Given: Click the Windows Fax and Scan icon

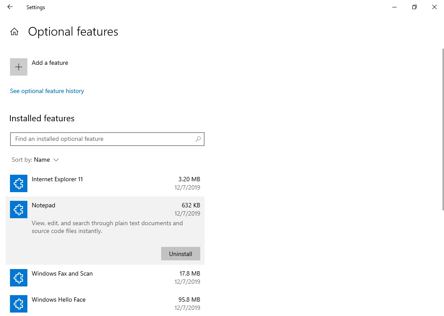Looking at the screenshot, I should click(18, 277).
